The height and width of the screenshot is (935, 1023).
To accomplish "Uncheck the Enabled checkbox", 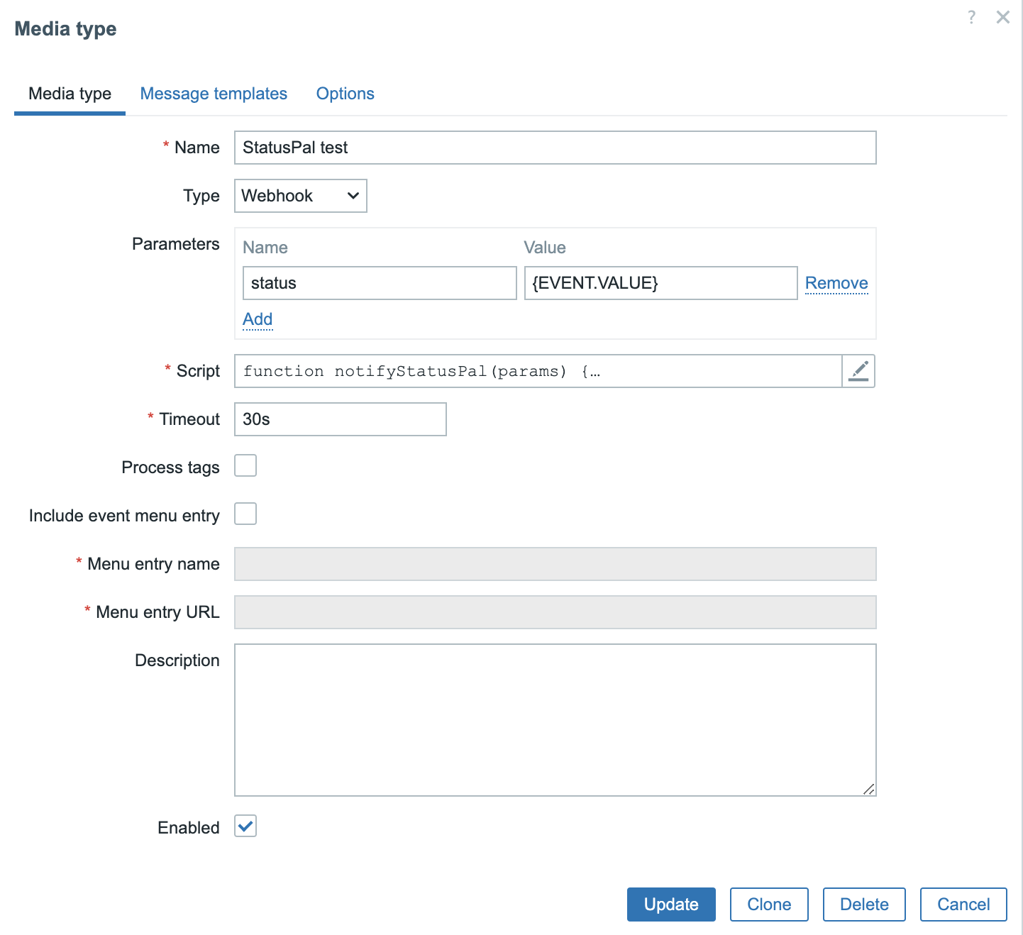I will pos(245,826).
